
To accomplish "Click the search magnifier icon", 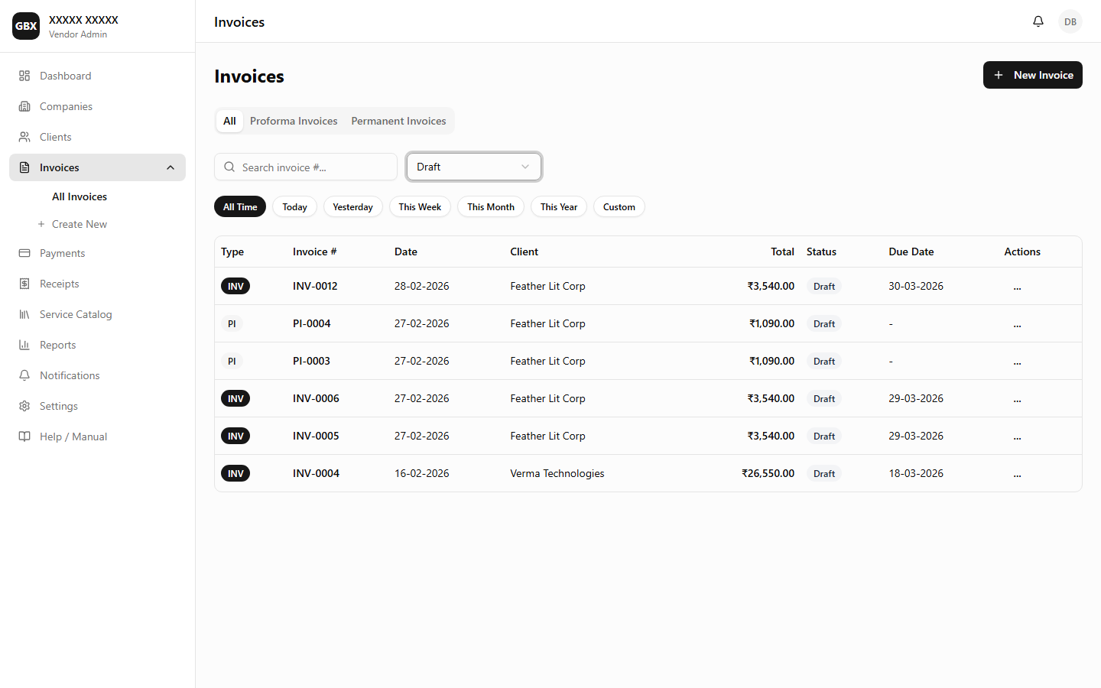I will 229,167.
